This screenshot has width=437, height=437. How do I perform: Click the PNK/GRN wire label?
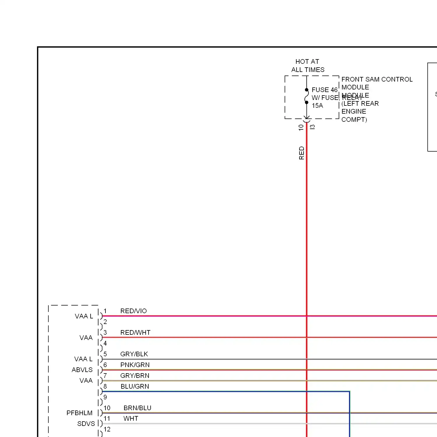pyautogui.click(x=135, y=365)
